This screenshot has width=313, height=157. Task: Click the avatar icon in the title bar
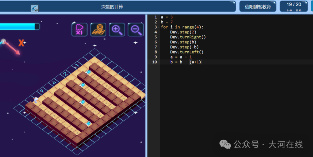pyautogui.click(x=34, y=9)
